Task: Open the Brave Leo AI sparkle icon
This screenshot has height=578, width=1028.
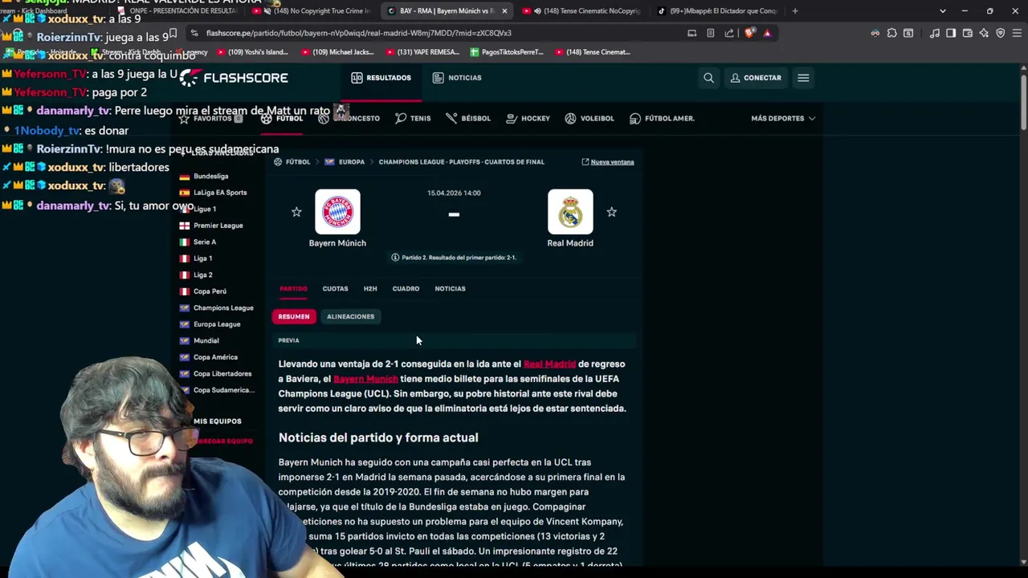Action: coord(984,33)
